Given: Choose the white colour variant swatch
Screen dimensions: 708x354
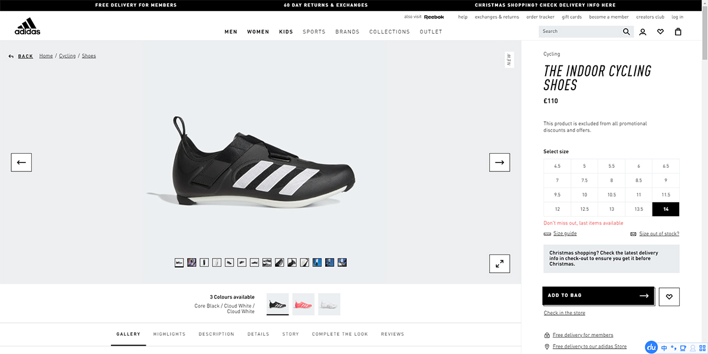Looking at the screenshot, I should pyautogui.click(x=329, y=305).
